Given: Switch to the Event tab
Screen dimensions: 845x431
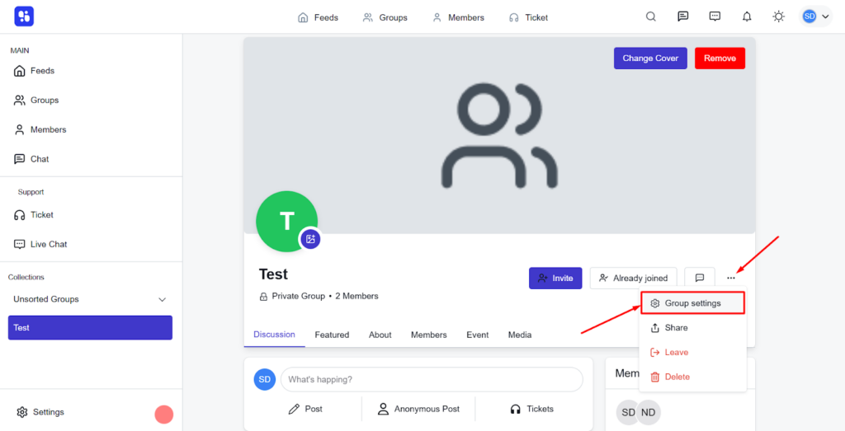Looking at the screenshot, I should [x=478, y=335].
